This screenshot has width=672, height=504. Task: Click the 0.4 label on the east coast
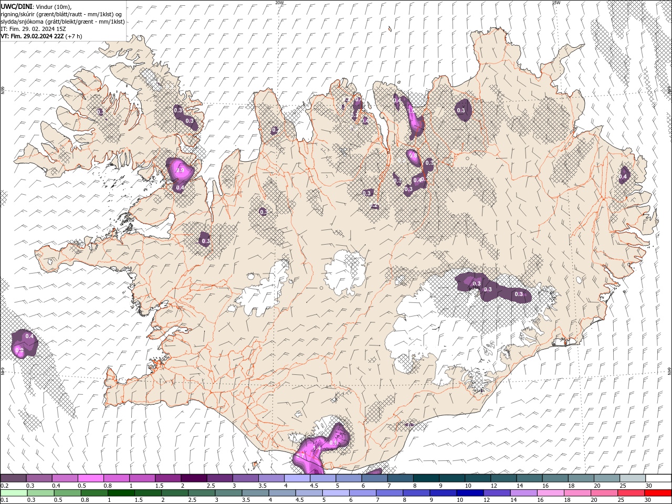[623, 177]
